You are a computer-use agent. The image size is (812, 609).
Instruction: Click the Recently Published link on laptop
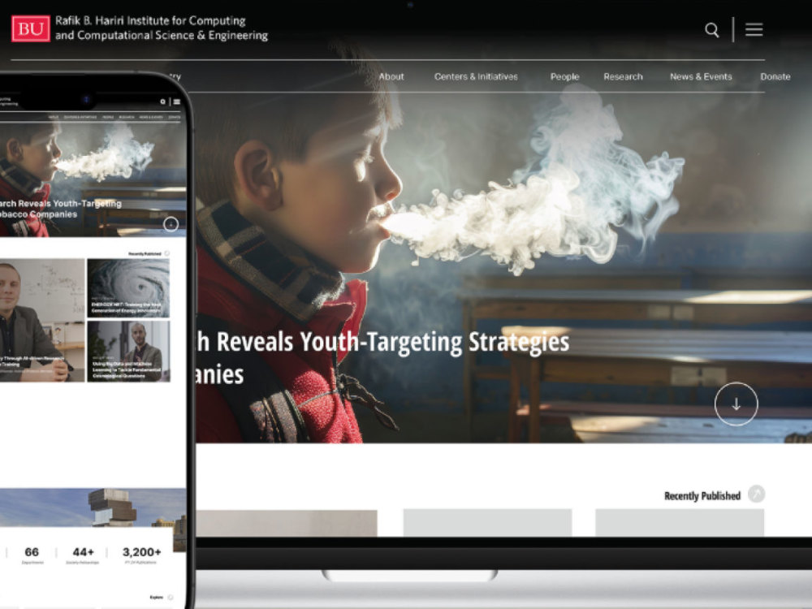tap(702, 496)
